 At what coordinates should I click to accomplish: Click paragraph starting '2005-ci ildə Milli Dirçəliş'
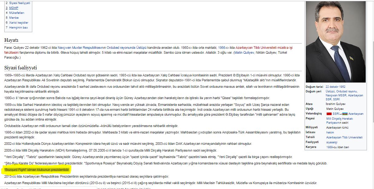(110, 150)
